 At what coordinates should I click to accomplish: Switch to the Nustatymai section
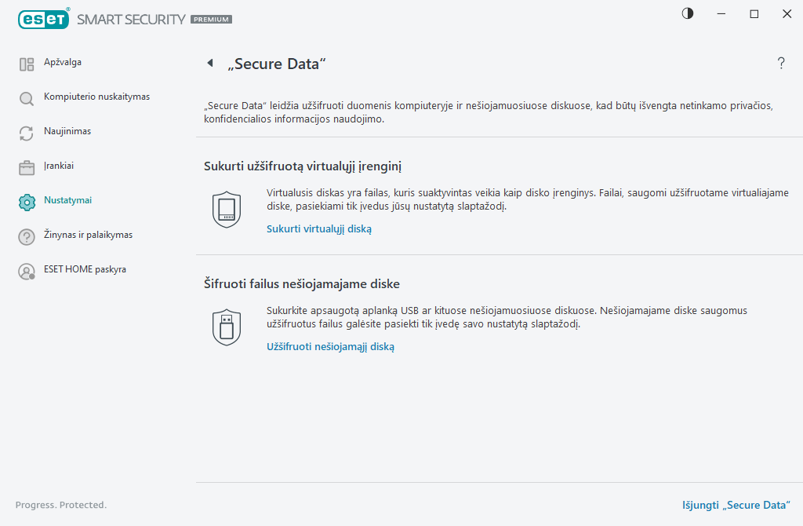tap(69, 200)
